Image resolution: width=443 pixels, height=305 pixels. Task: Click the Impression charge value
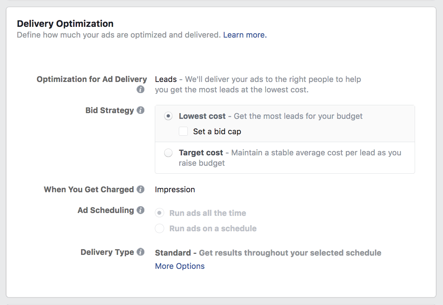[175, 189]
